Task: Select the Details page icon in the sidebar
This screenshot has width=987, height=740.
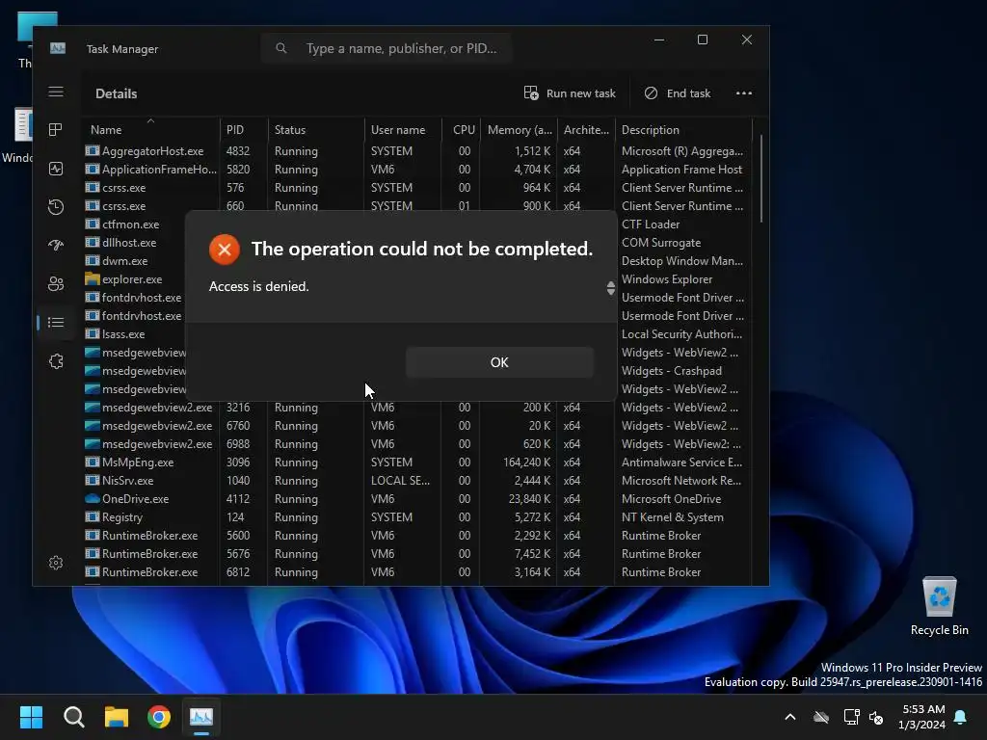Action: pyautogui.click(x=55, y=322)
